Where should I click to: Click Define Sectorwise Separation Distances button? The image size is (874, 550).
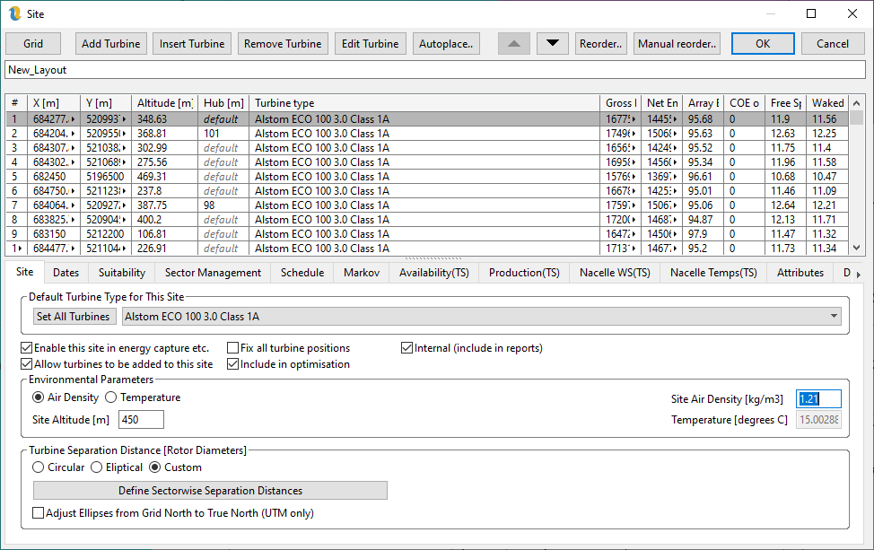[210, 491]
